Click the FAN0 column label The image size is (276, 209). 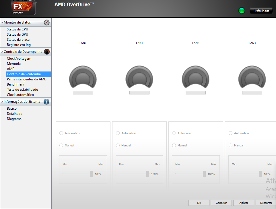(x=83, y=43)
